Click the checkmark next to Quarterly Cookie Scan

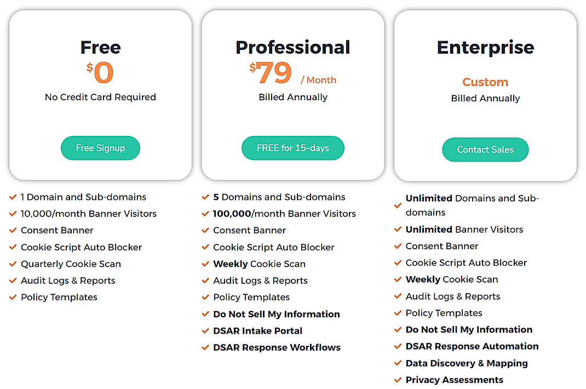tap(13, 264)
